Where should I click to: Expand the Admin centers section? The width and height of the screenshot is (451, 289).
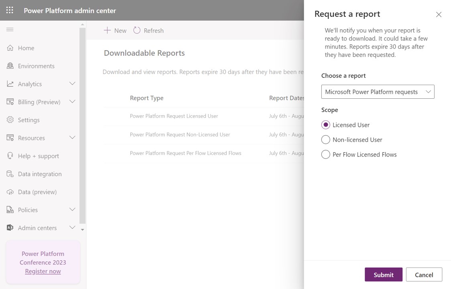point(72,227)
